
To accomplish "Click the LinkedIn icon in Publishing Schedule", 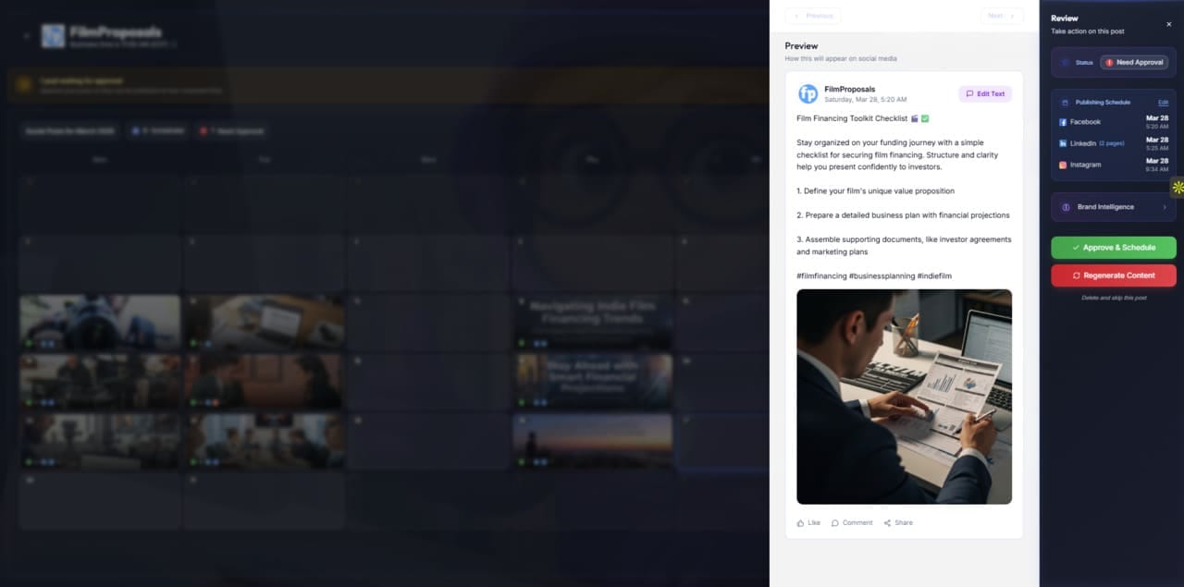I will tap(1063, 143).
